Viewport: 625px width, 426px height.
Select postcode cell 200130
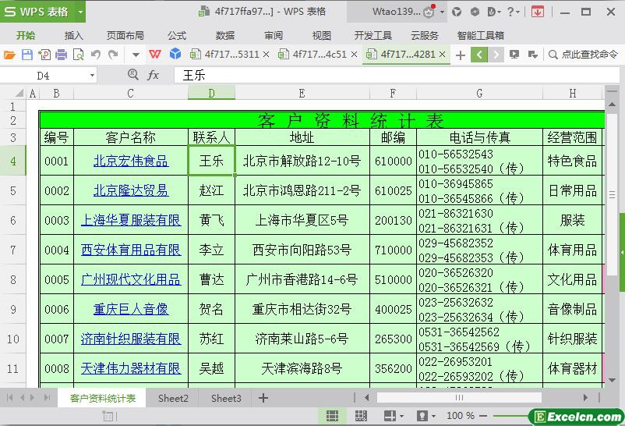tap(393, 220)
